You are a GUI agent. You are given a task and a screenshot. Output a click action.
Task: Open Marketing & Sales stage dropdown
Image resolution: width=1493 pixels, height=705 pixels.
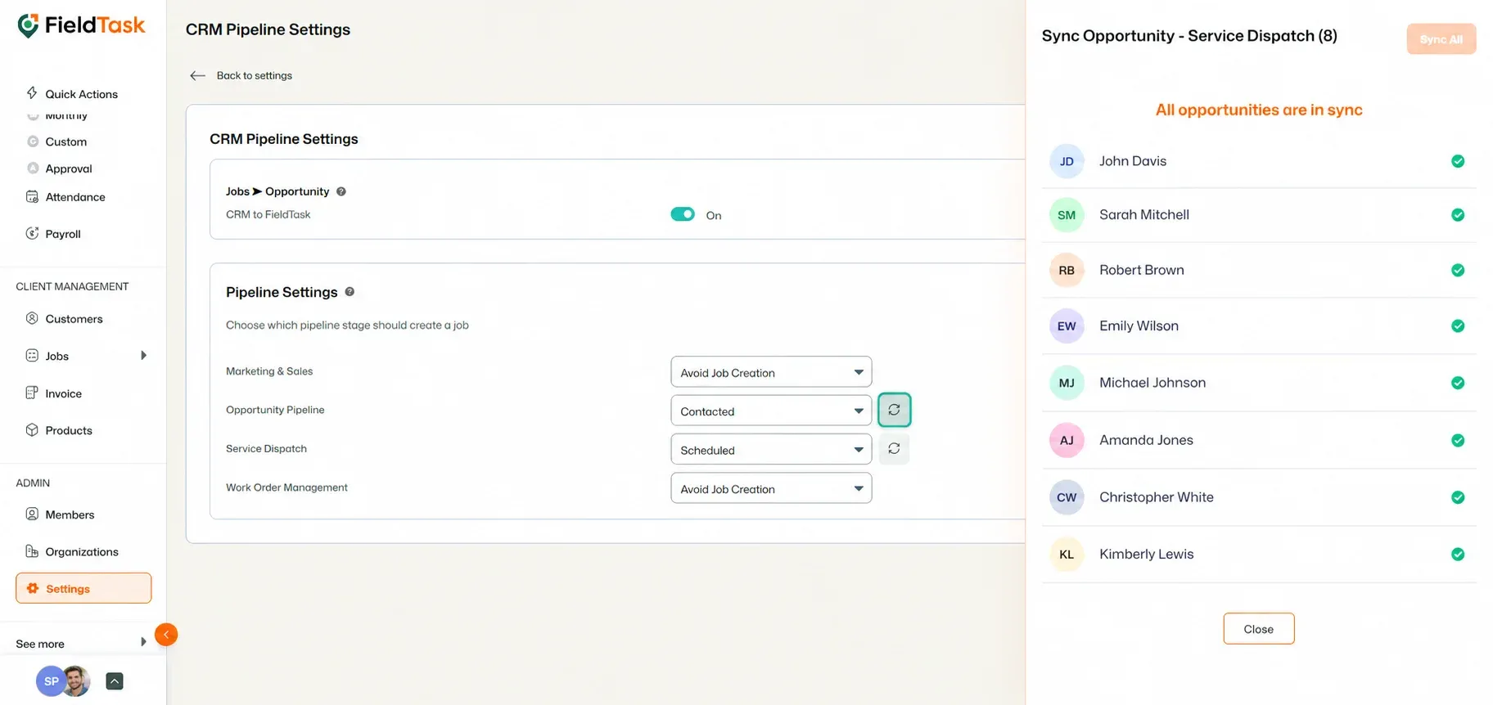(771, 372)
